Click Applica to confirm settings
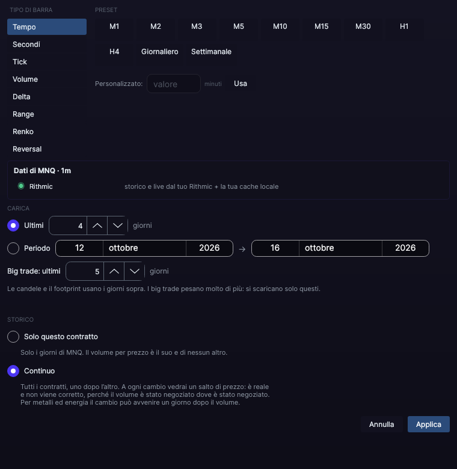The height and width of the screenshot is (469, 457). (x=428, y=424)
